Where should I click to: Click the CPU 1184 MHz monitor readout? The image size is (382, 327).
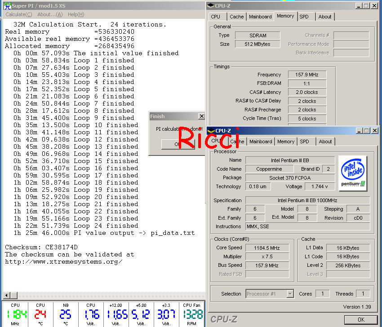tap(15, 314)
